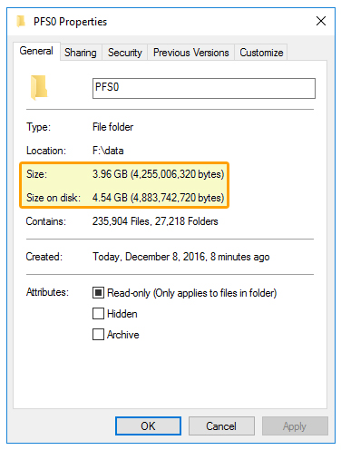Screen dimensions: 341x450
Task: Click the Apply button
Action: (x=295, y=426)
